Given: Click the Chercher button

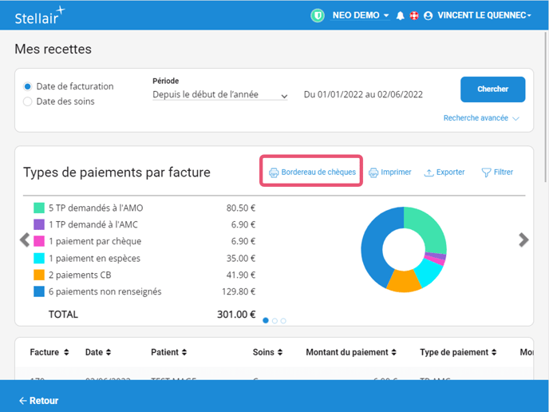Looking at the screenshot, I should (492, 89).
